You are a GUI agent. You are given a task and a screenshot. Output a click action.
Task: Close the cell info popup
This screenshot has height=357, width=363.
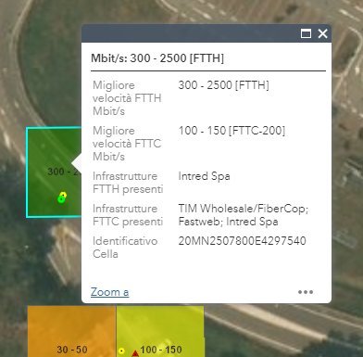pos(322,33)
